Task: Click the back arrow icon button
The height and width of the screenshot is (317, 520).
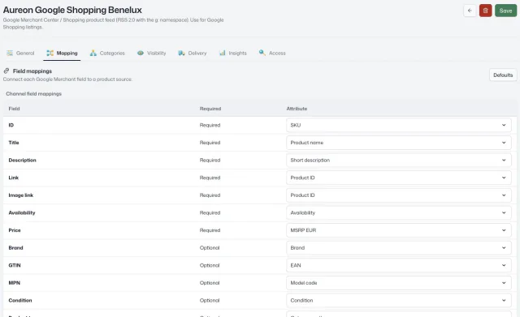Action: [470, 11]
